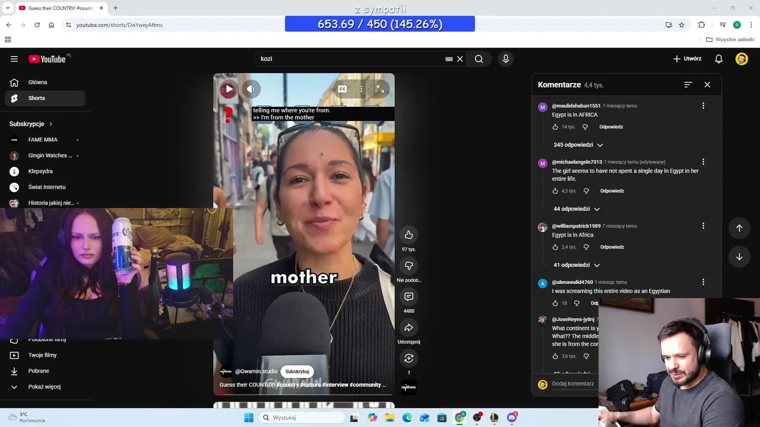Open Gingin Watches subscription

point(45,155)
